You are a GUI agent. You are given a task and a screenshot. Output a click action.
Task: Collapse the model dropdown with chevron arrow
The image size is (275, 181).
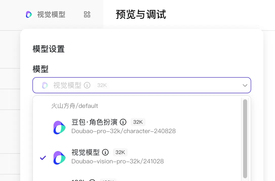(245, 85)
